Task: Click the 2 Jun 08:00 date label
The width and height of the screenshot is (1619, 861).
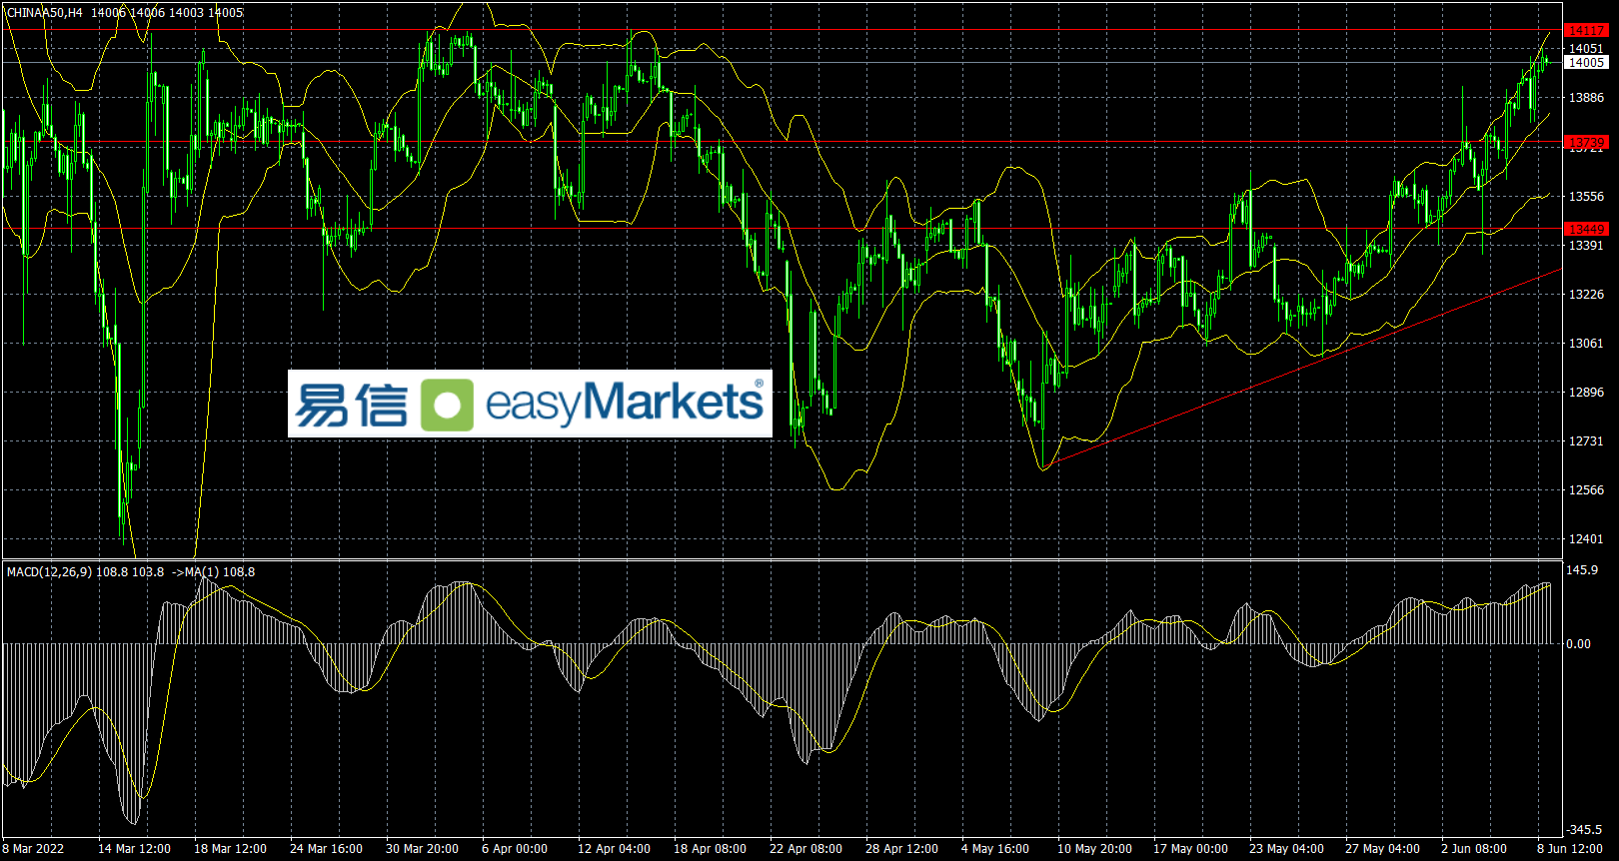Action: coord(1474,849)
